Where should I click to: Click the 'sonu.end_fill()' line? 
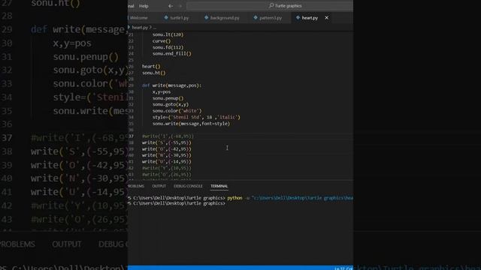172,53
